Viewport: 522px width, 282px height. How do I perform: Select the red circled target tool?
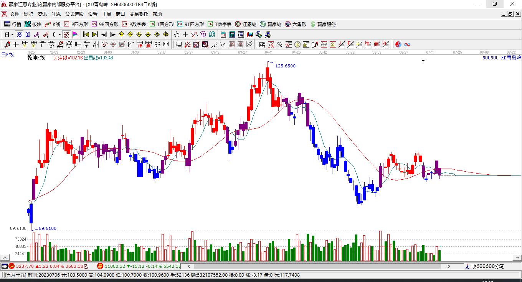click(x=104, y=44)
